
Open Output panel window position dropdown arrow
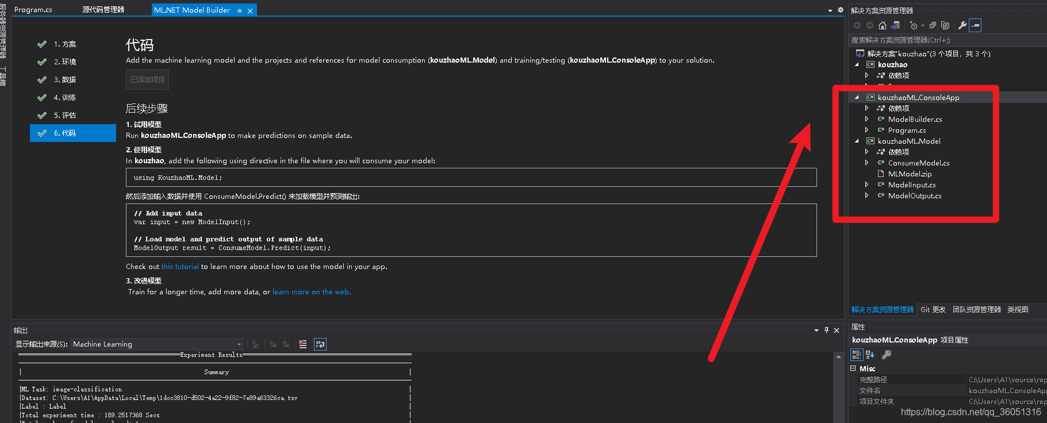coord(816,330)
